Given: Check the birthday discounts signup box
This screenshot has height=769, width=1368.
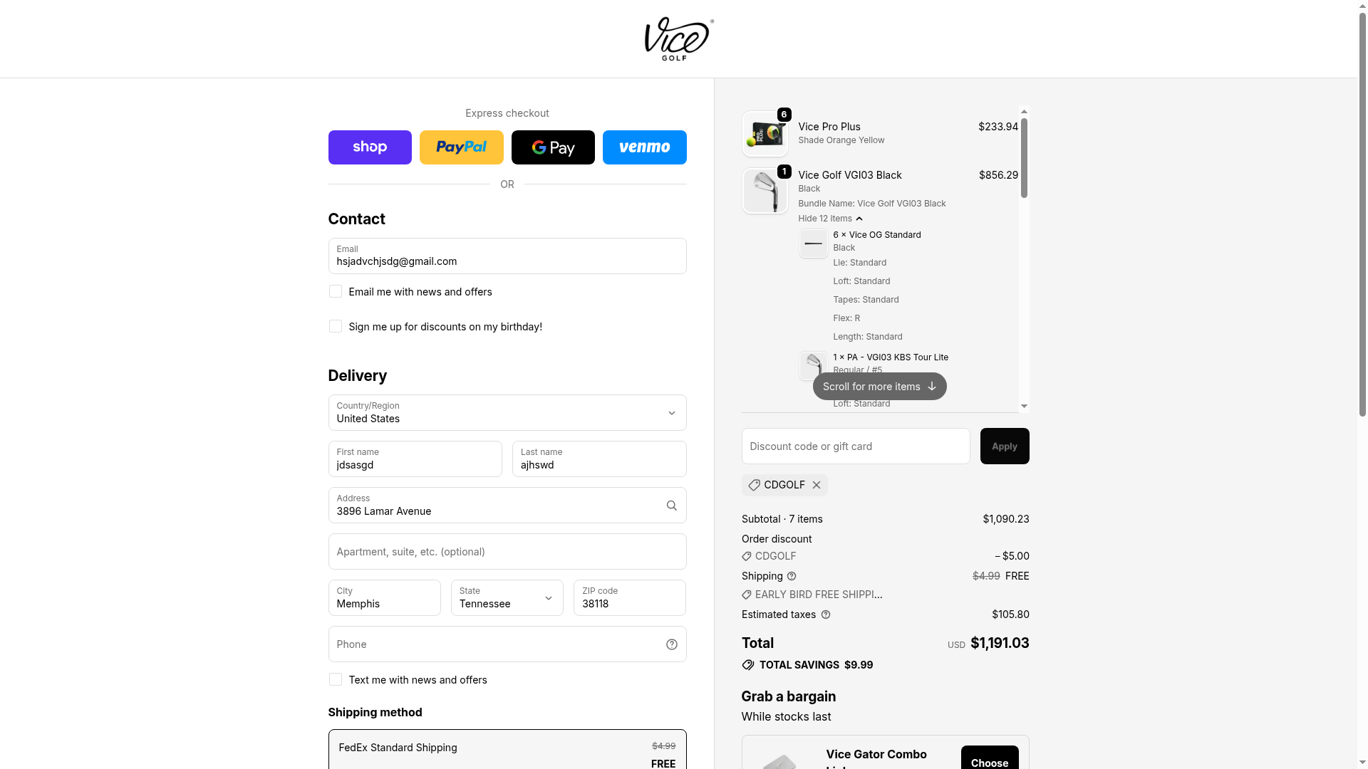Looking at the screenshot, I should click(336, 327).
